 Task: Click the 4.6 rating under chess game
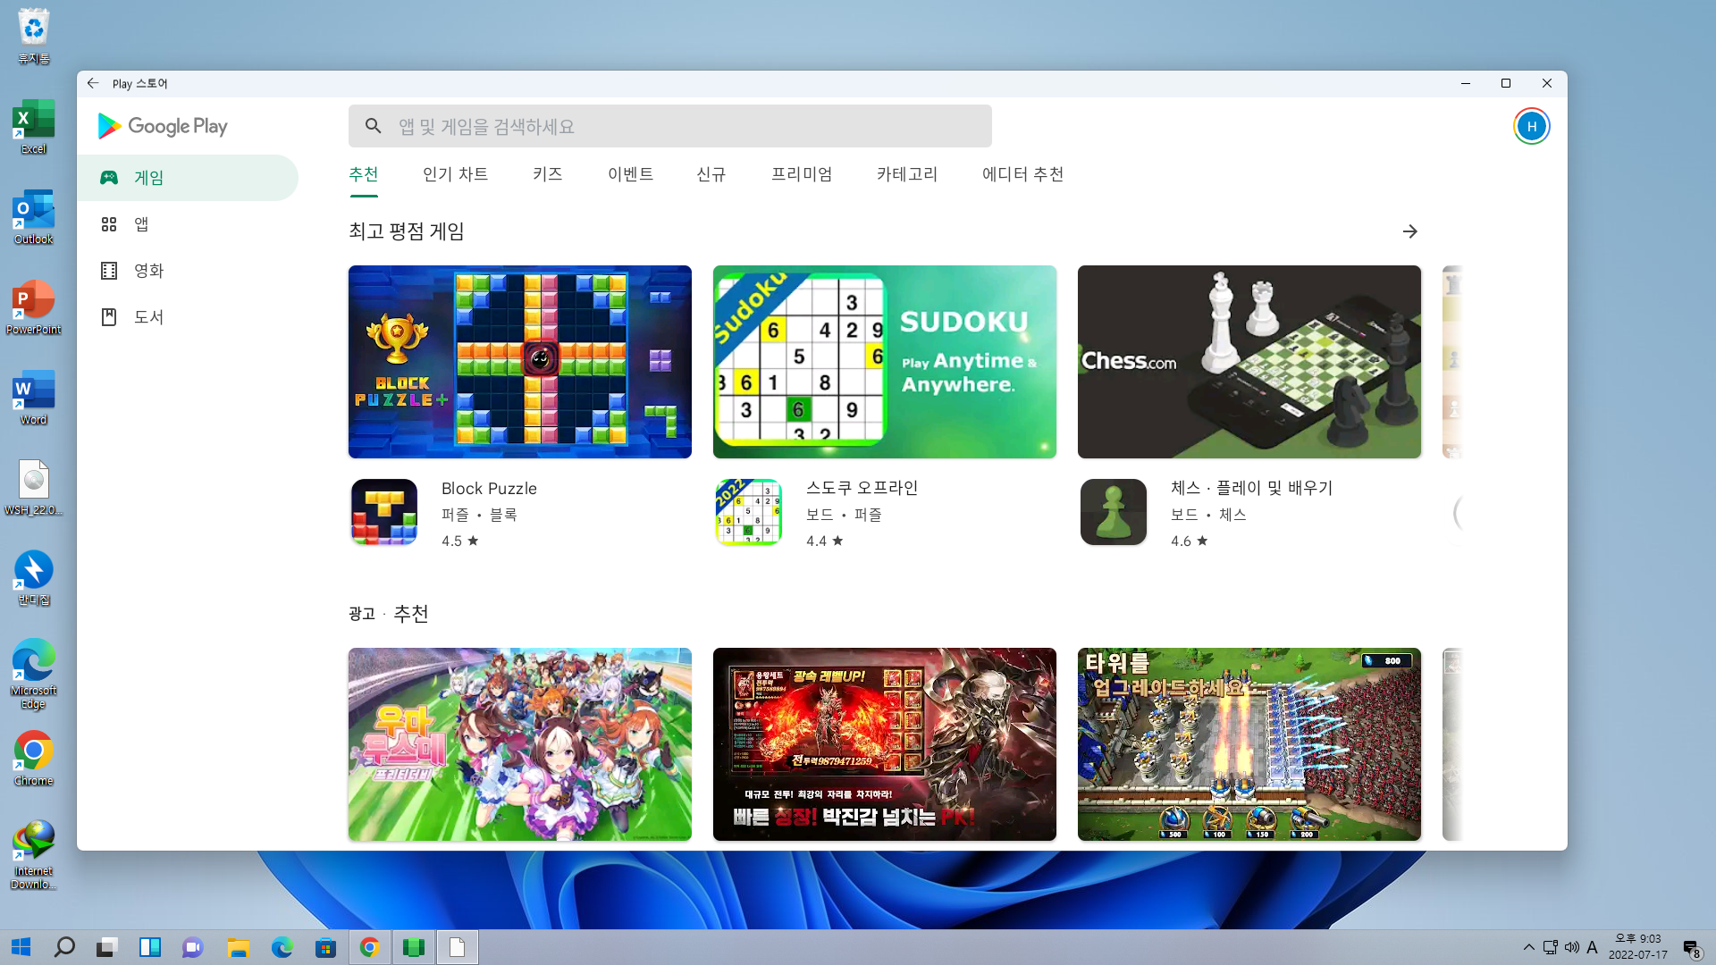pos(1190,541)
